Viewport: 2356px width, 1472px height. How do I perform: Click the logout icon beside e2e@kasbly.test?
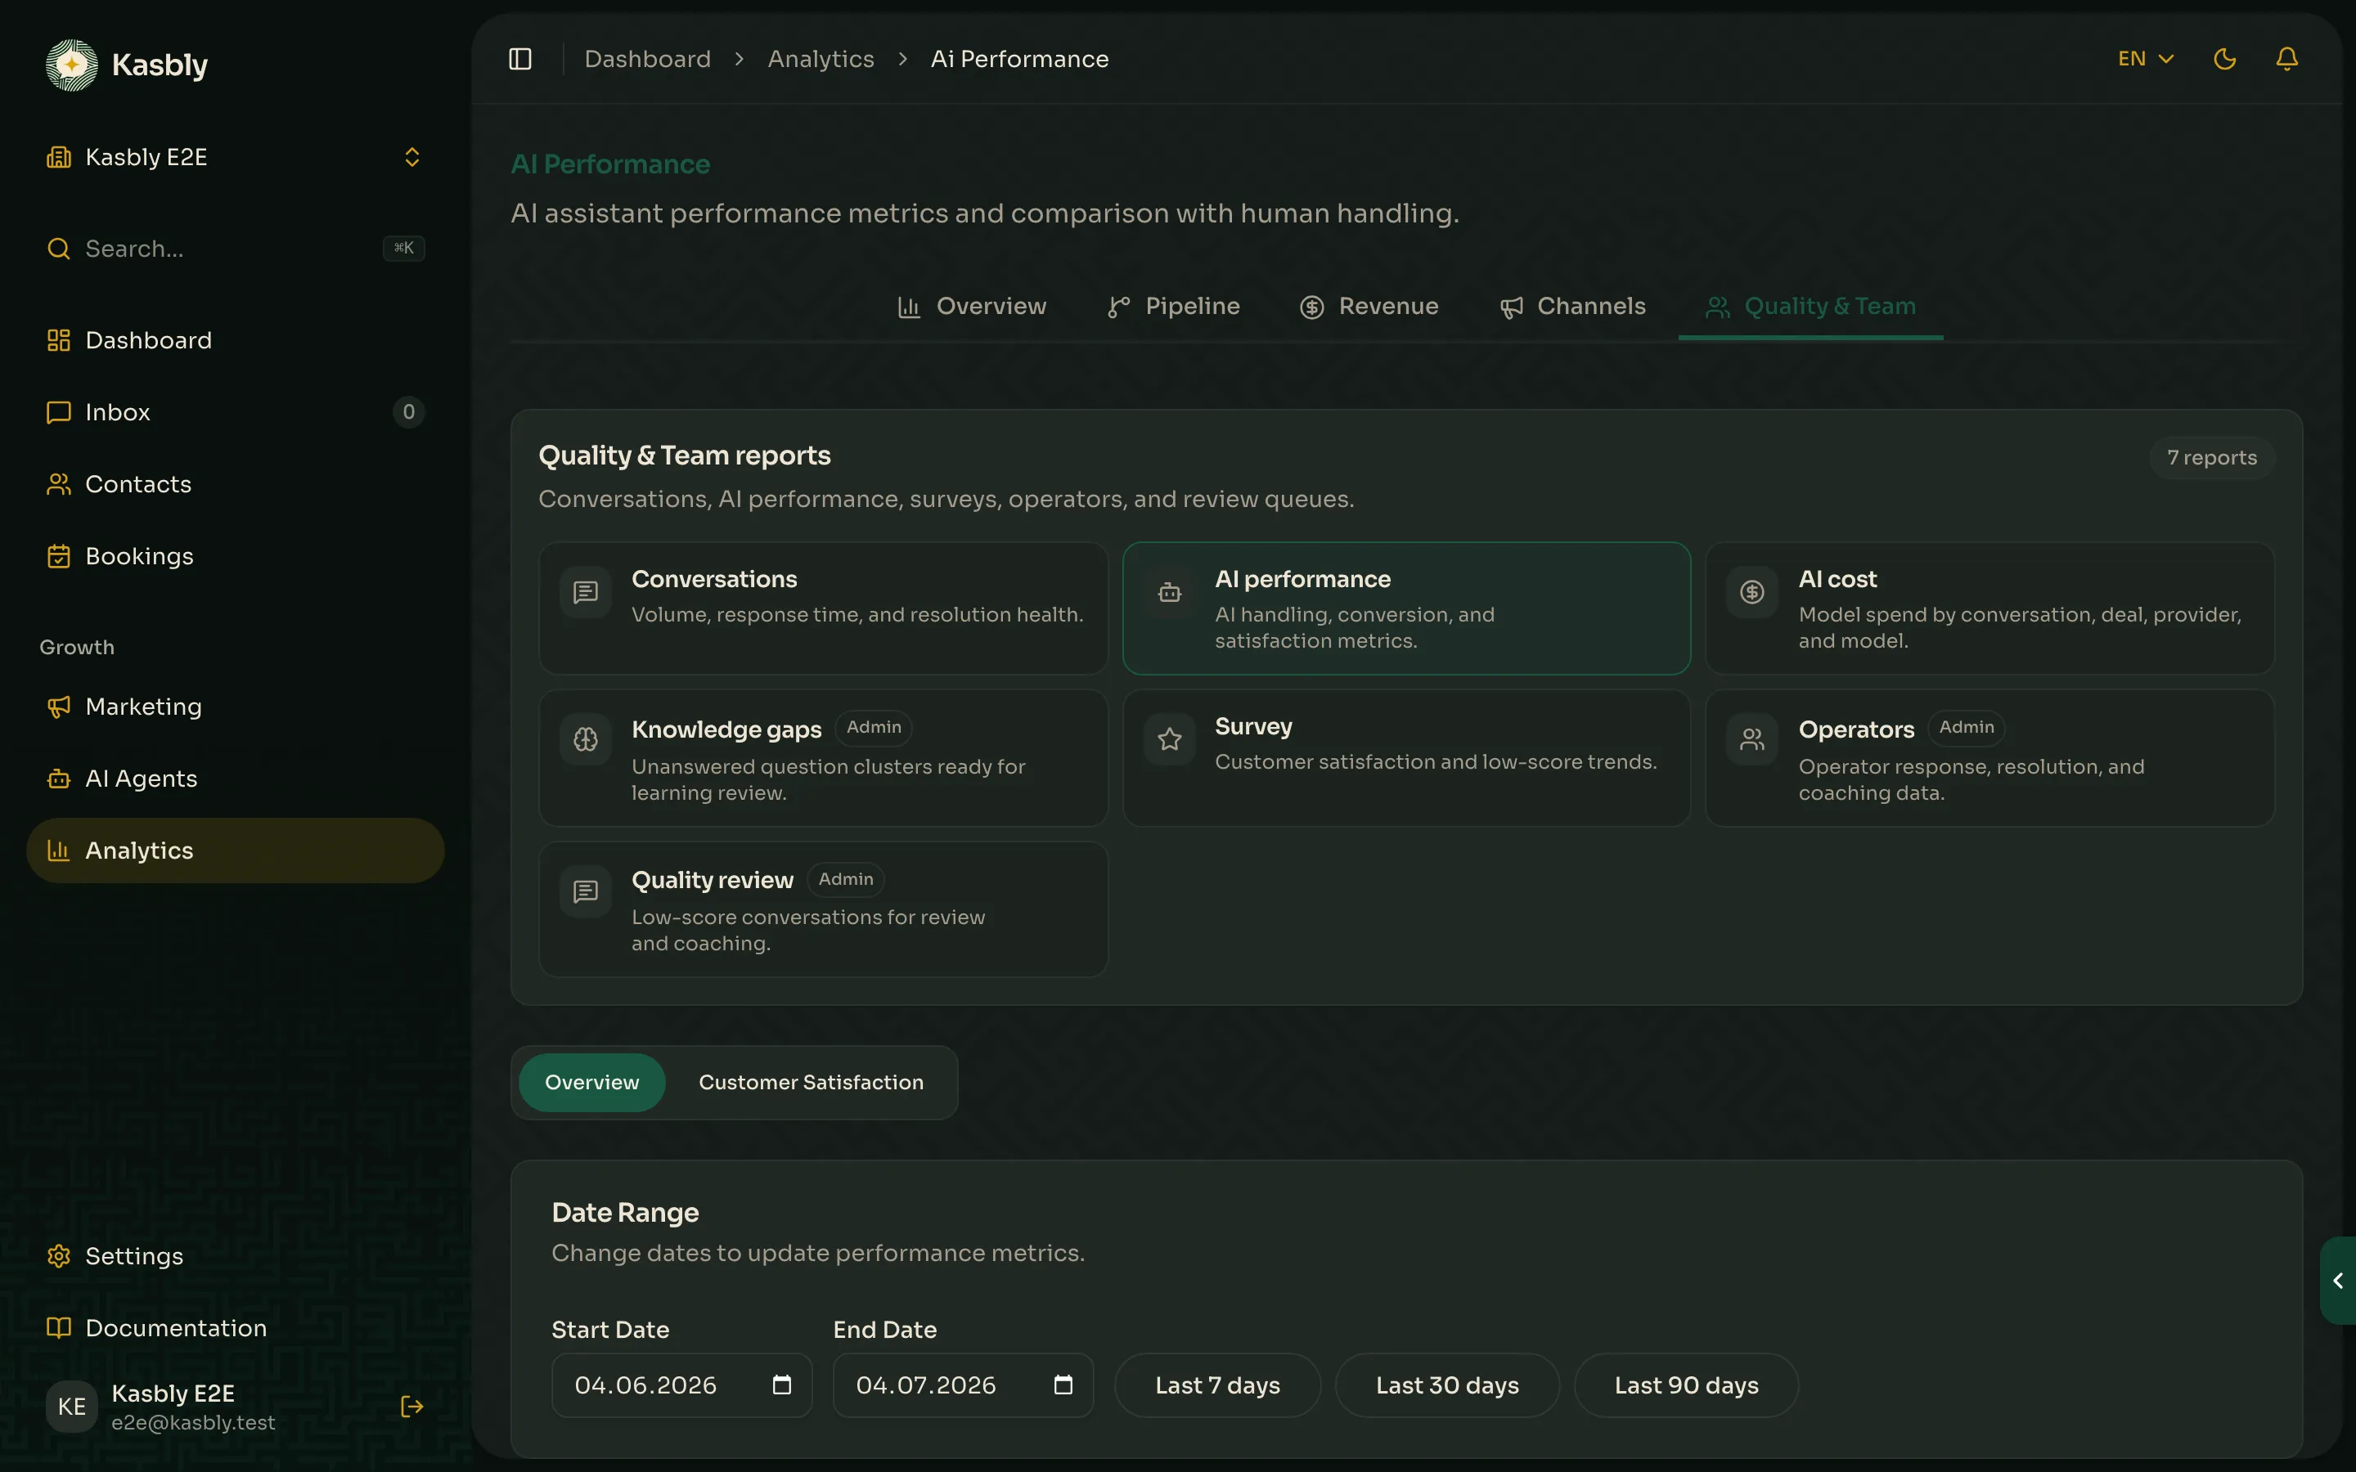pyautogui.click(x=411, y=1407)
